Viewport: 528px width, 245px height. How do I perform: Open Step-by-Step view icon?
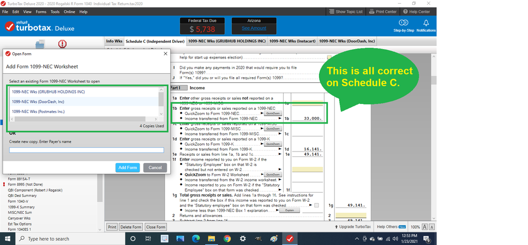[403, 23]
